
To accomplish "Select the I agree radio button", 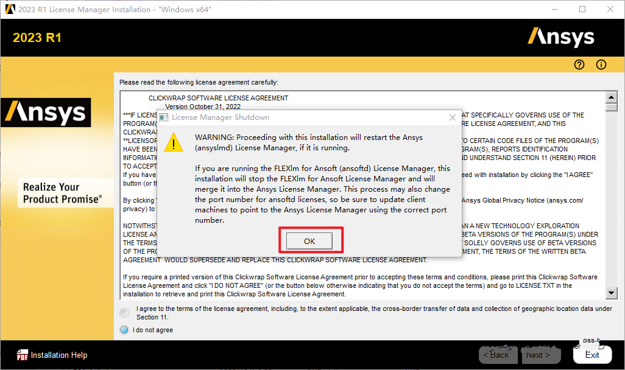I will [x=124, y=313].
